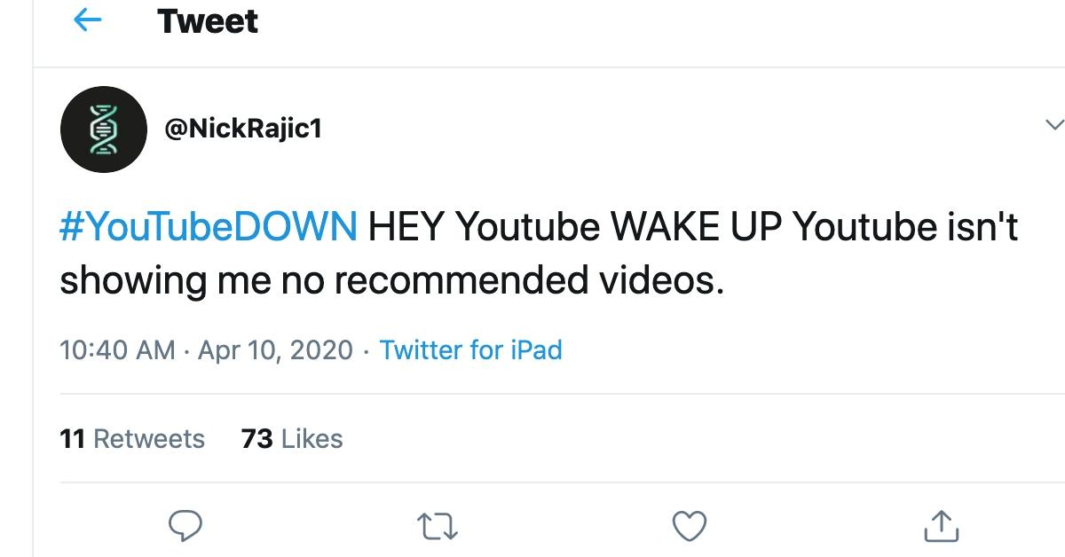
Task: Click the number 73 beside Likes
Action: [x=257, y=439]
